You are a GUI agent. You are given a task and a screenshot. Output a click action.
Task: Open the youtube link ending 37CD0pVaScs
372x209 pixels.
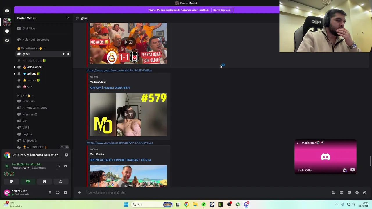tap(120, 143)
